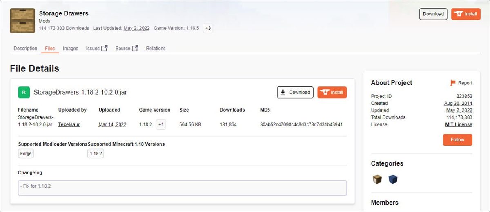
Task: Click the MD5 hash value 30ab52c47098c4c8d3c73d7d31b43941
Action: click(x=301, y=124)
